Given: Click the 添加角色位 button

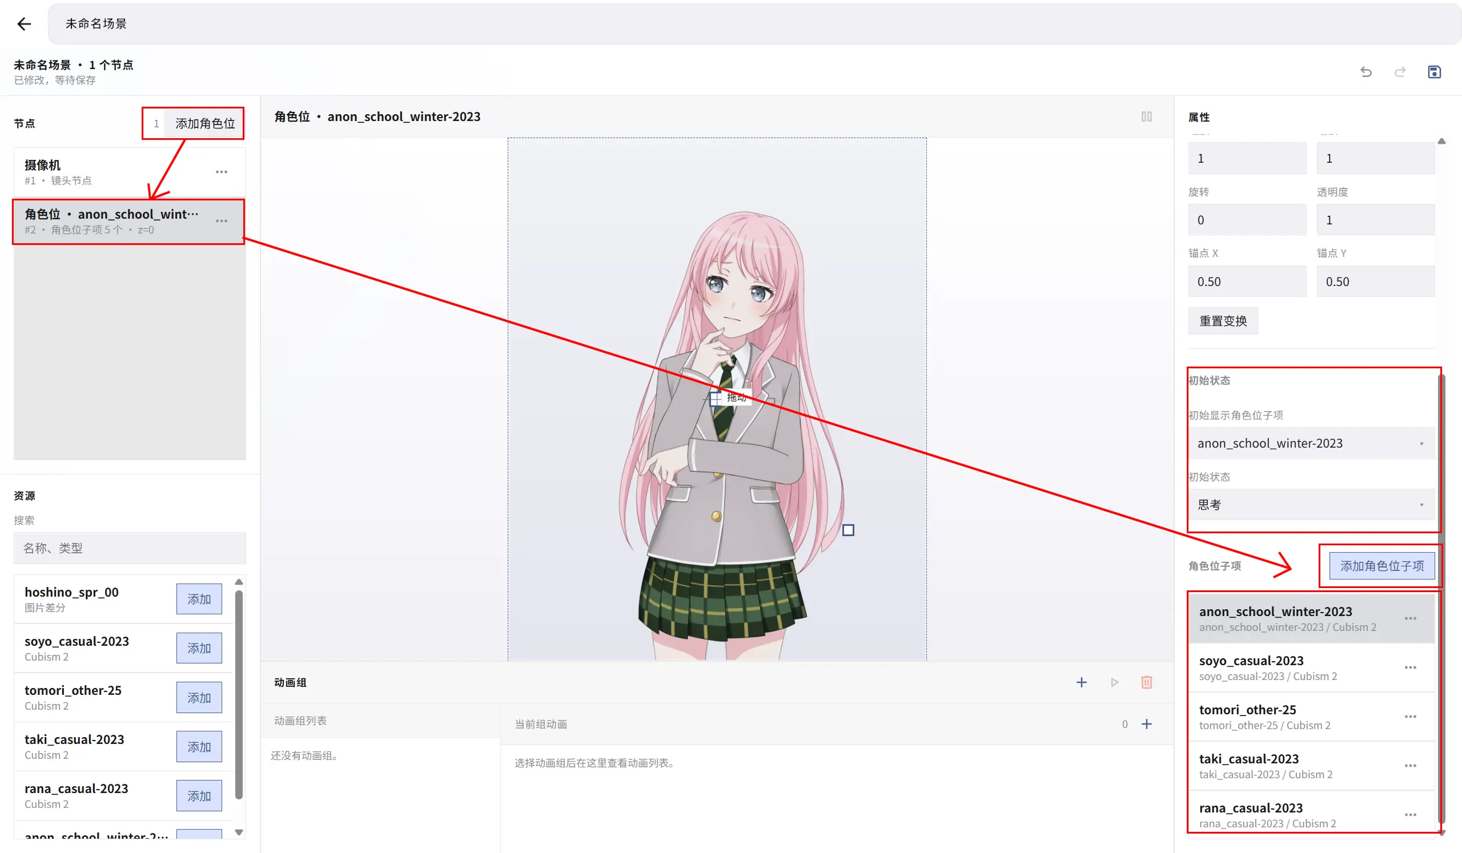Looking at the screenshot, I should pos(206,123).
